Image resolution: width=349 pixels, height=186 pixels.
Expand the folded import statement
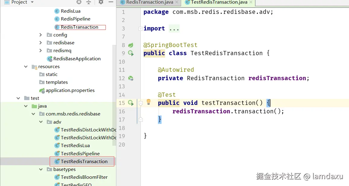tap(140, 29)
